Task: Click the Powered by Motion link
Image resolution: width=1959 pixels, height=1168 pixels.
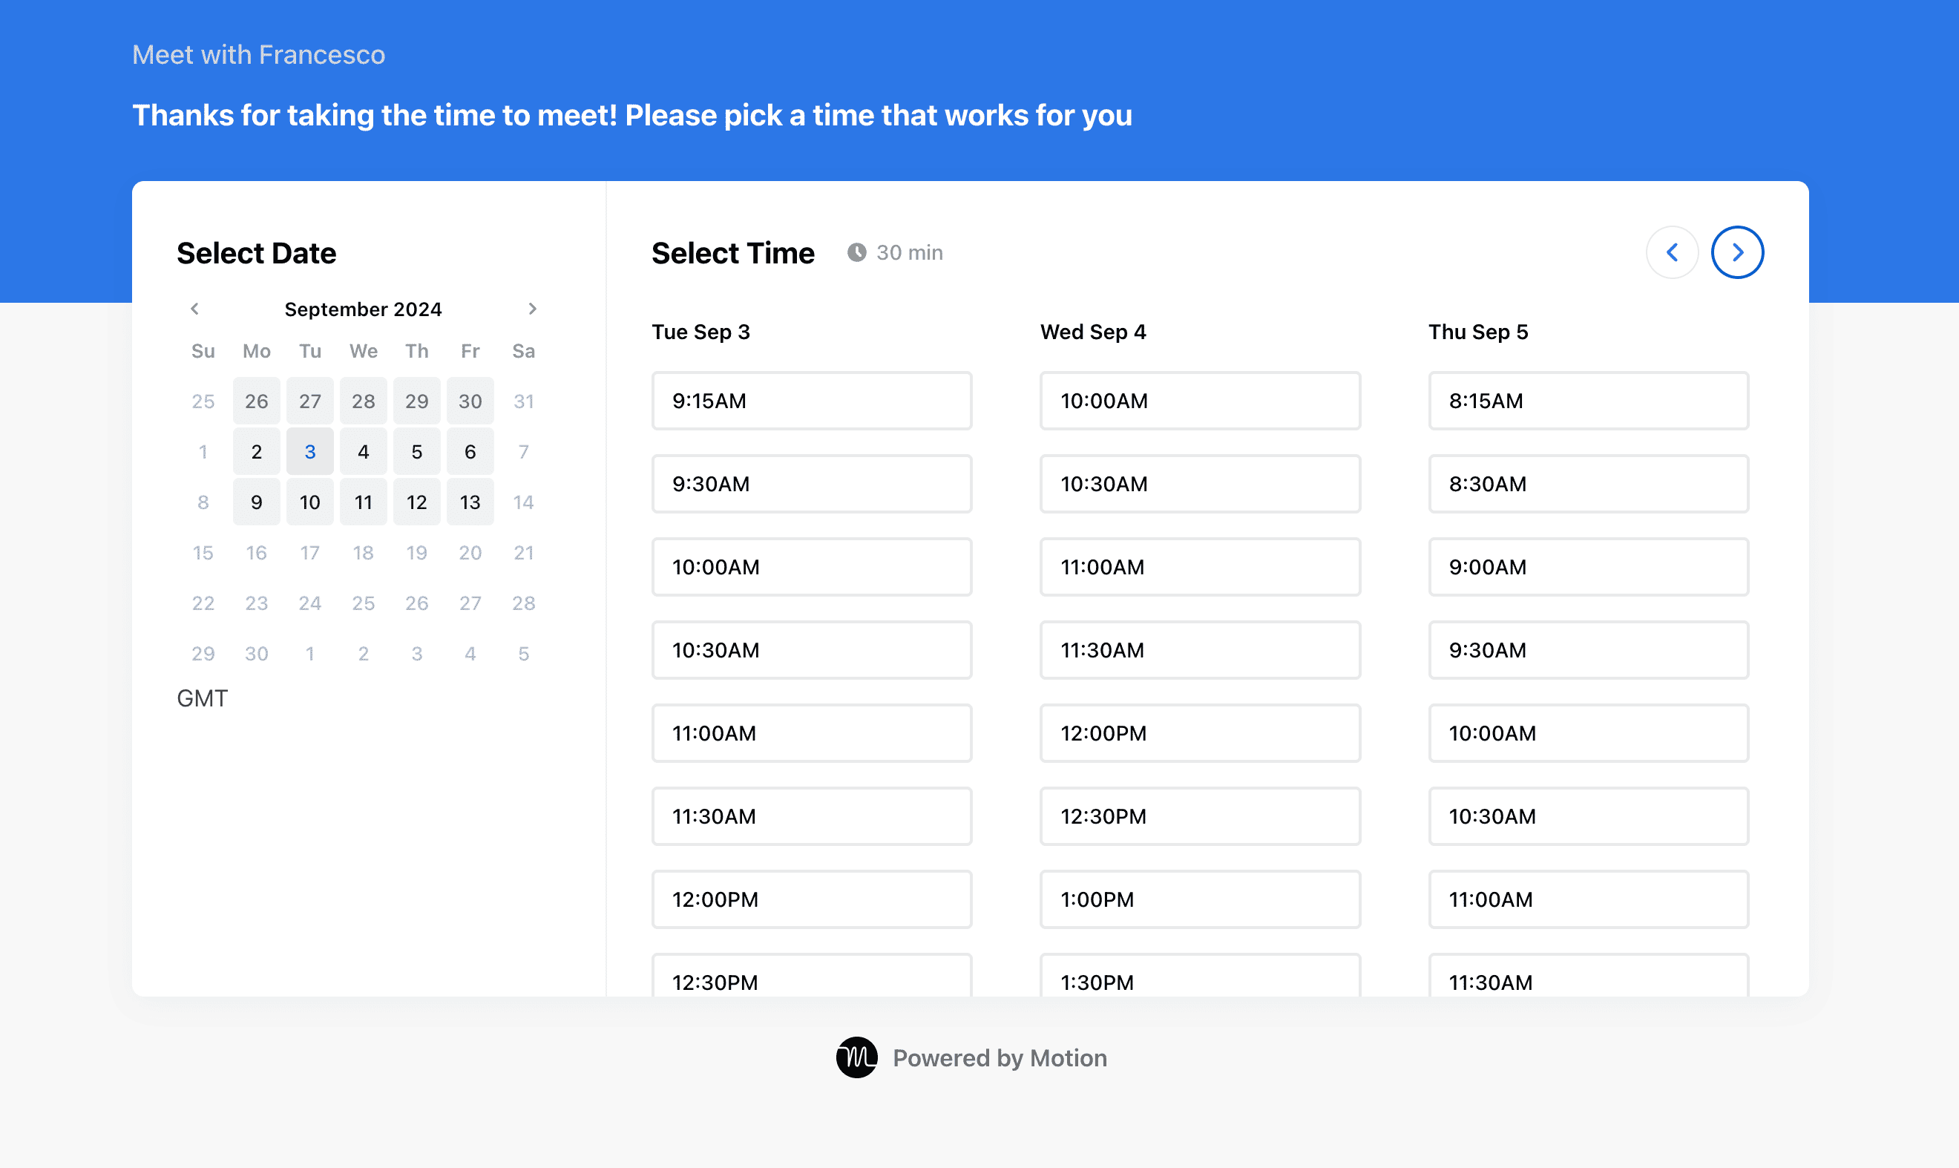Action: [x=1000, y=1058]
